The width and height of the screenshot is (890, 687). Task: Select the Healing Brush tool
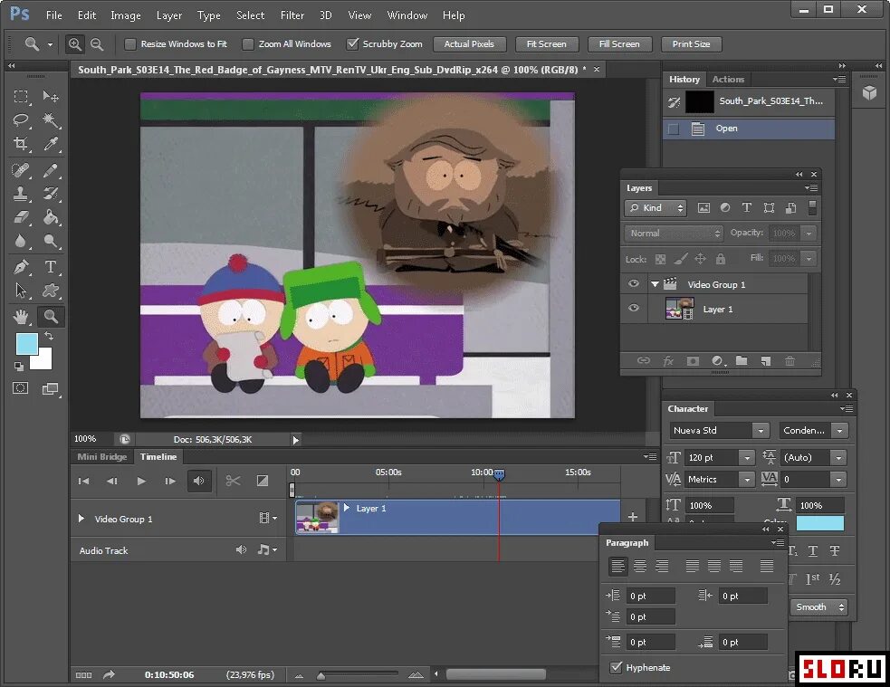click(x=21, y=170)
